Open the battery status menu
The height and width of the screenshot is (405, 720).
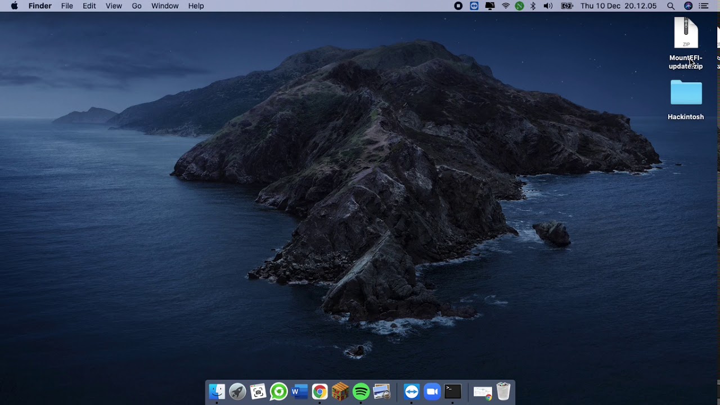point(567,6)
